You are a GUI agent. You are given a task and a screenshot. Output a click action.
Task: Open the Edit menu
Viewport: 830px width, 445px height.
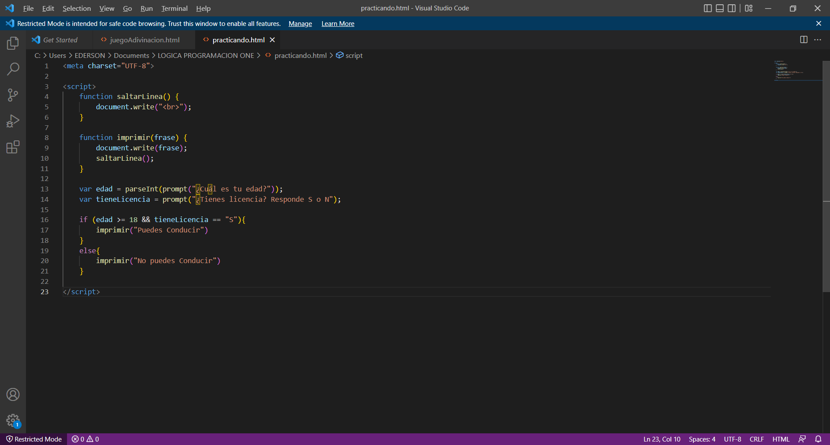click(48, 8)
